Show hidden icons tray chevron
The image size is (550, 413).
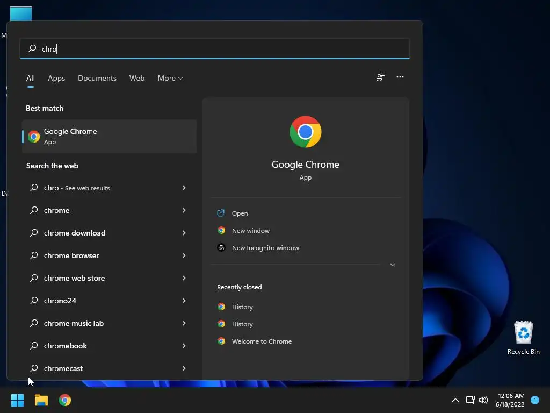pos(455,400)
